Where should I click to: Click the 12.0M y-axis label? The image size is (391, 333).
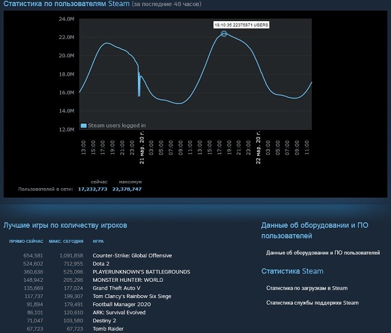66,129
